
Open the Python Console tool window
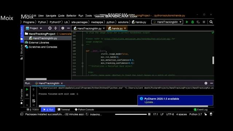coord(84,110)
